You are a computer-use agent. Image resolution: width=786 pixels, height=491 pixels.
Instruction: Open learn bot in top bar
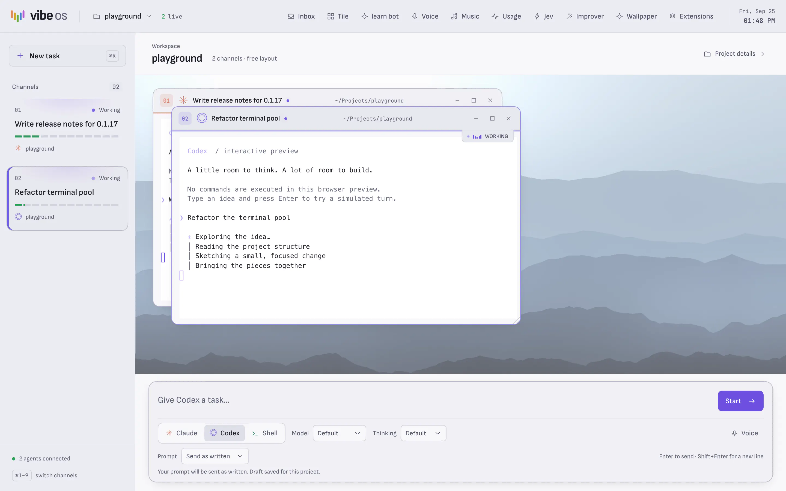coord(380,16)
